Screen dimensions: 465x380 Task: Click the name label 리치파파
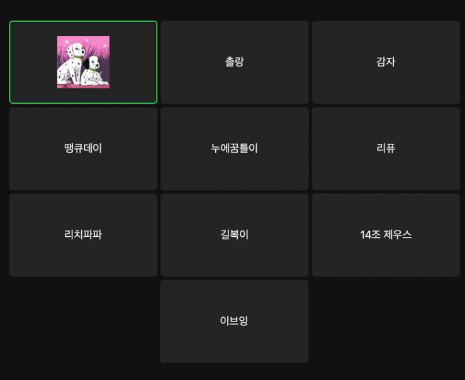click(x=83, y=234)
